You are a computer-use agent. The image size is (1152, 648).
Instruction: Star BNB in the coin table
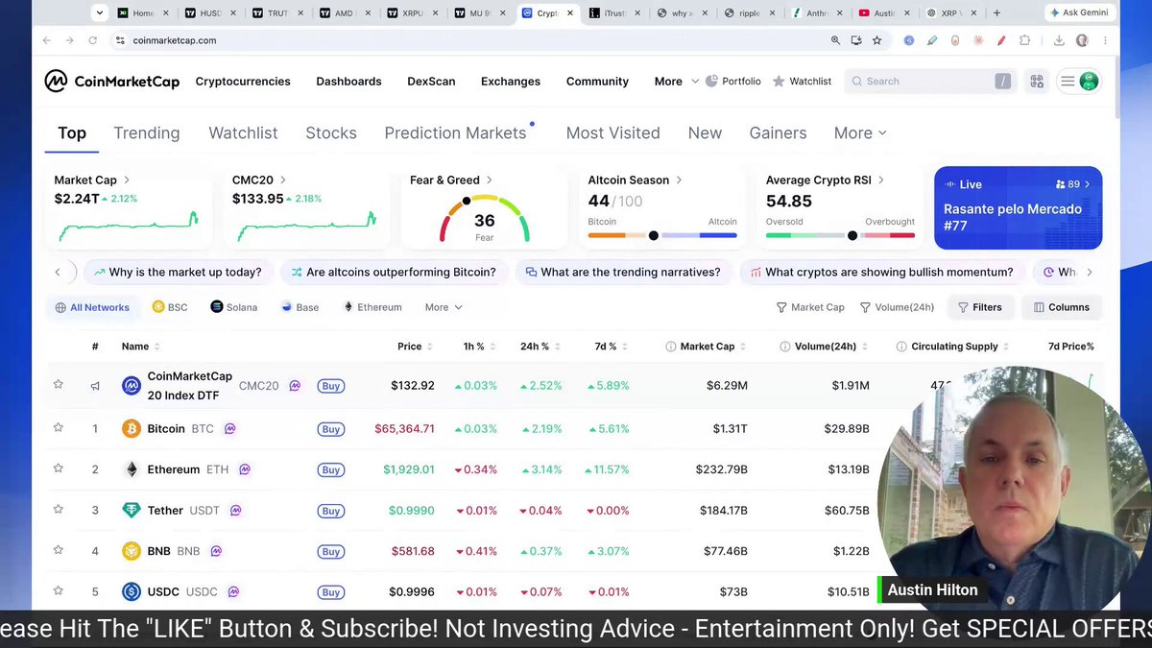[x=59, y=550]
